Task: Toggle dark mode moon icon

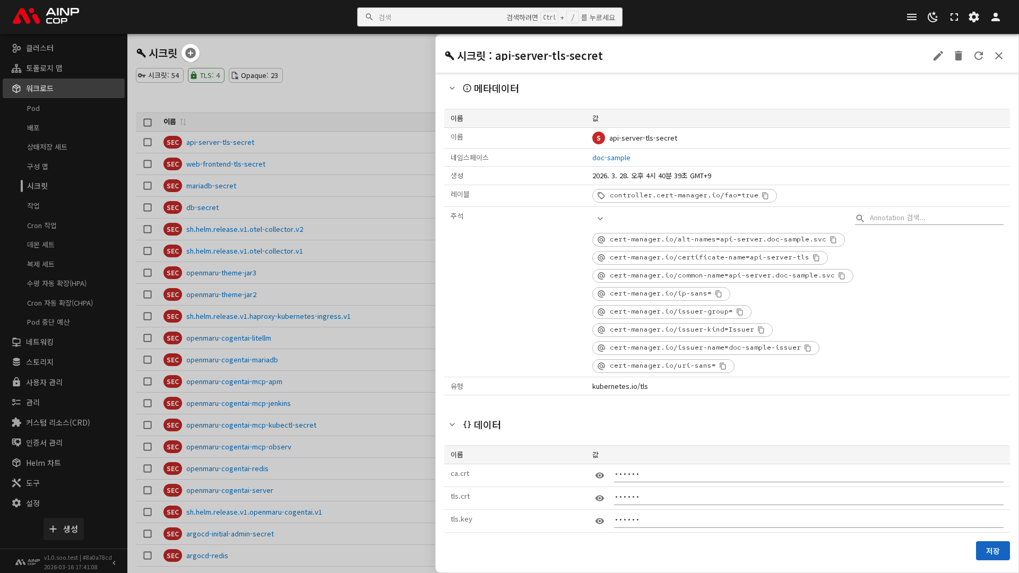Action: click(x=932, y=17)
